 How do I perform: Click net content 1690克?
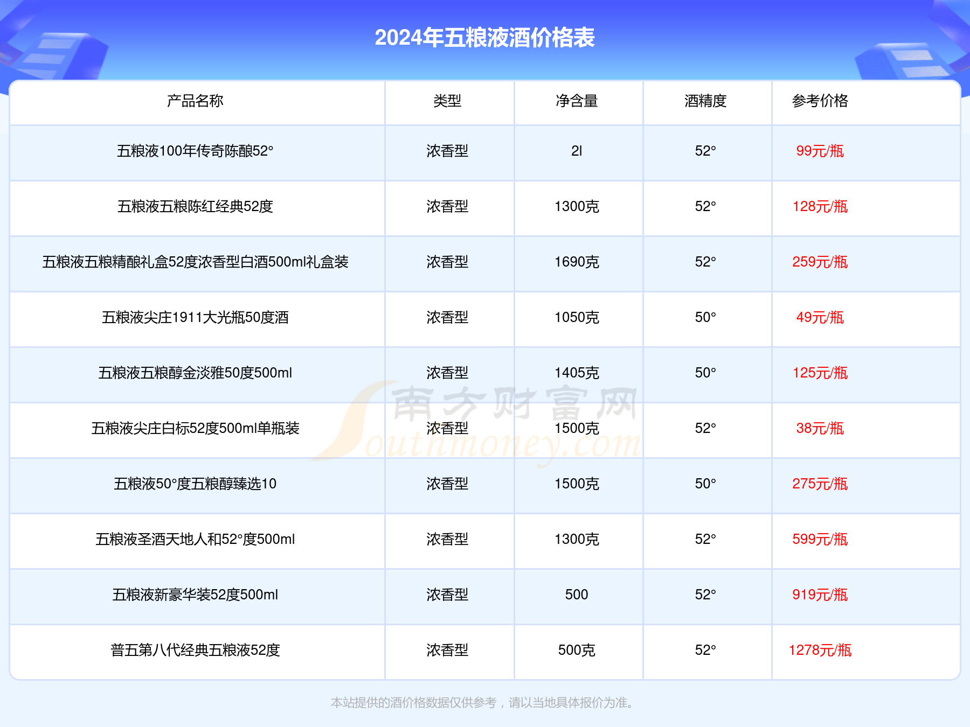pos(577,262)
